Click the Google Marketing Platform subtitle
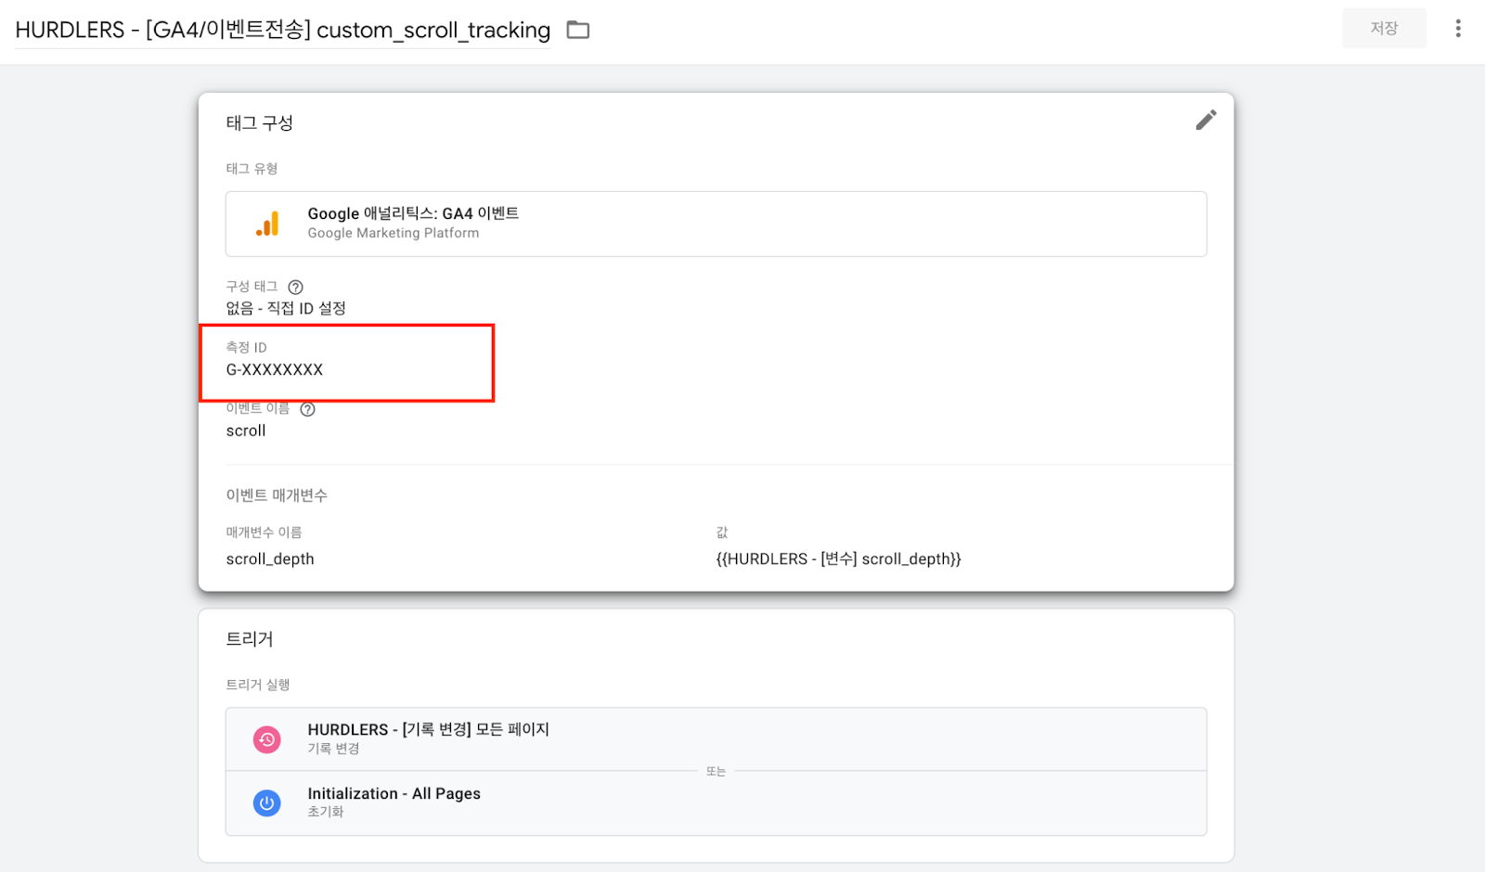 [x=394, y=233]
